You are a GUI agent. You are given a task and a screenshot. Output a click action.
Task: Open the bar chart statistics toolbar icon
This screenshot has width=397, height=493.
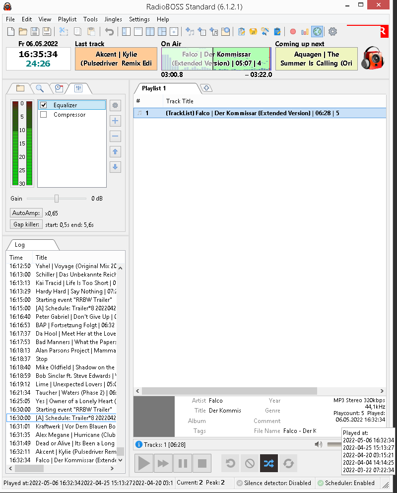305,31
